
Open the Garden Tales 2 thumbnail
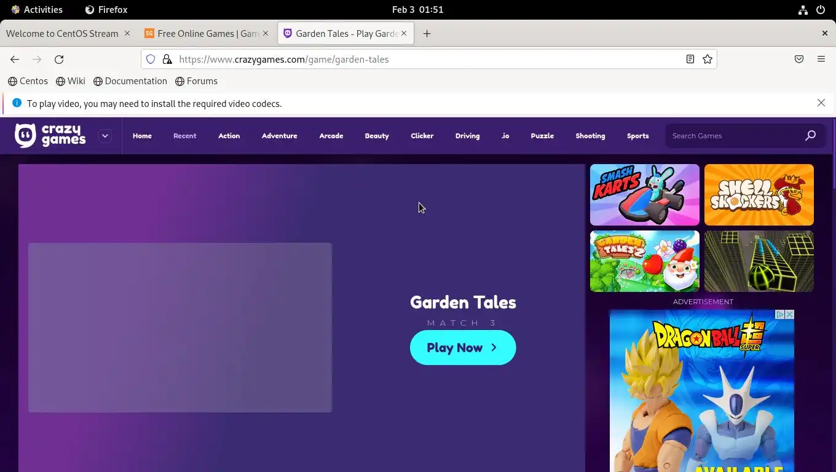click(x=645, y=261)
